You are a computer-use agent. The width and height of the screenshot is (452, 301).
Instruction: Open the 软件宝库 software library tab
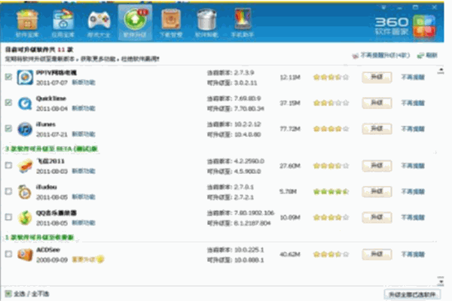point(27,24)
